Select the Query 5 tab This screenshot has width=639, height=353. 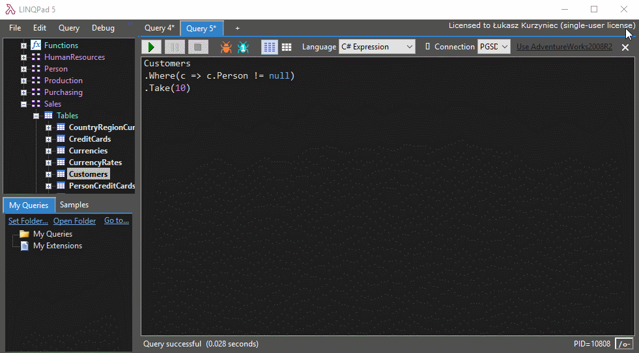(201, 29)
